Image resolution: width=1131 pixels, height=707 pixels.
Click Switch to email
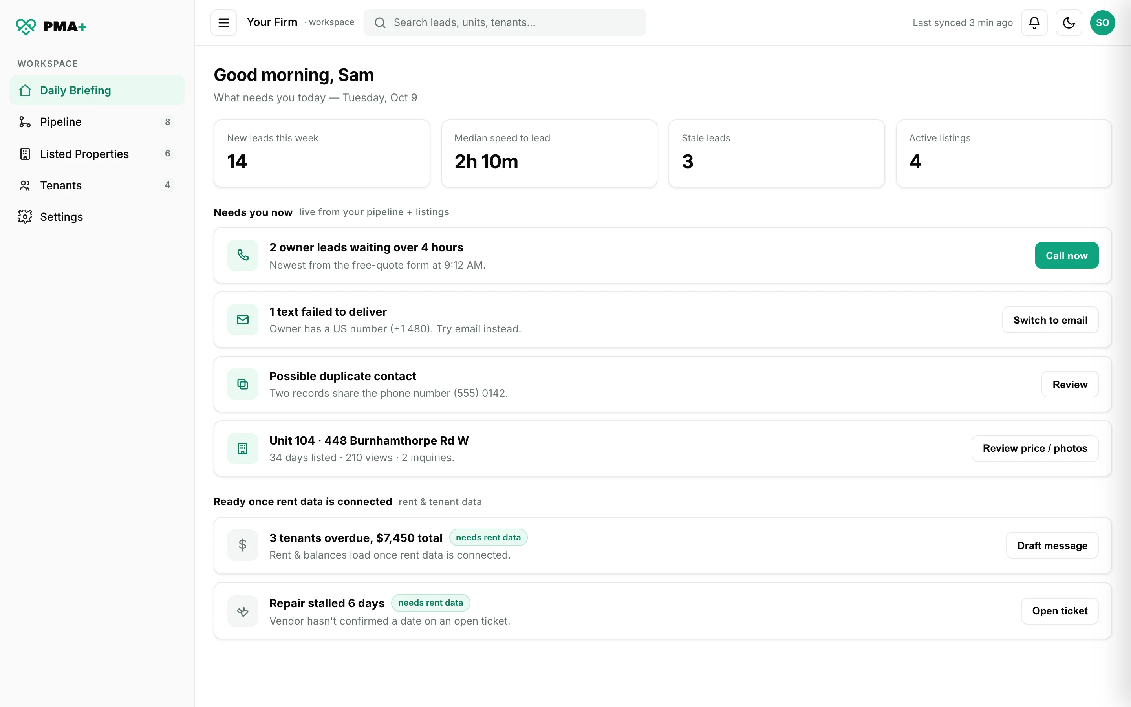pyautogui.click(x=1050, y=320)
